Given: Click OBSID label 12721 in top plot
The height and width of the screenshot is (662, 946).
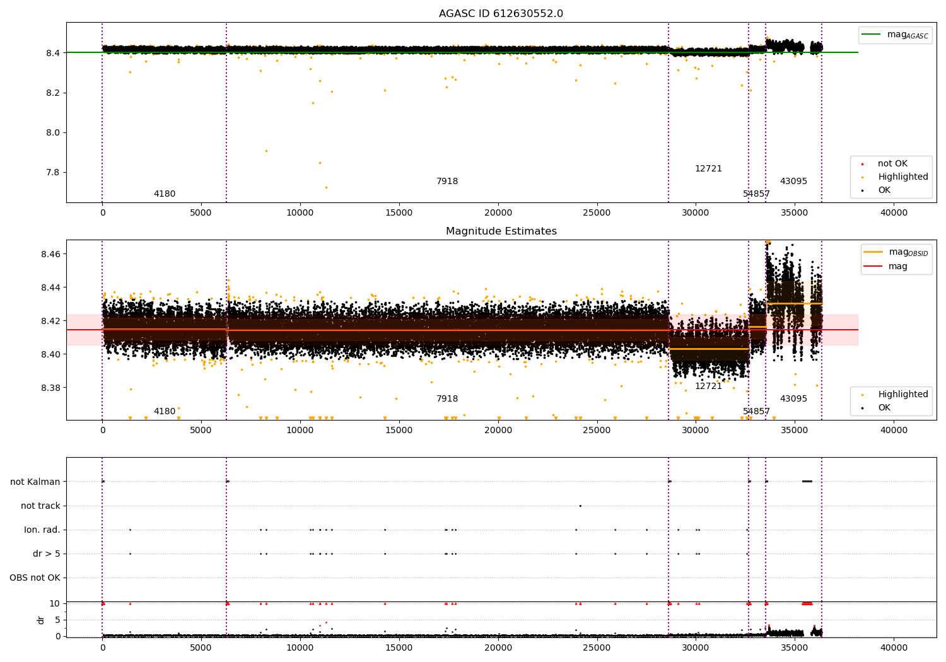Looking at the screenshot, I should 708,169.
